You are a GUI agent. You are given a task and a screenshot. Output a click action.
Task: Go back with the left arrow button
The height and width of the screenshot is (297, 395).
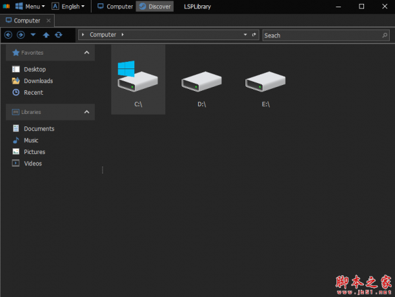(9, 35)
